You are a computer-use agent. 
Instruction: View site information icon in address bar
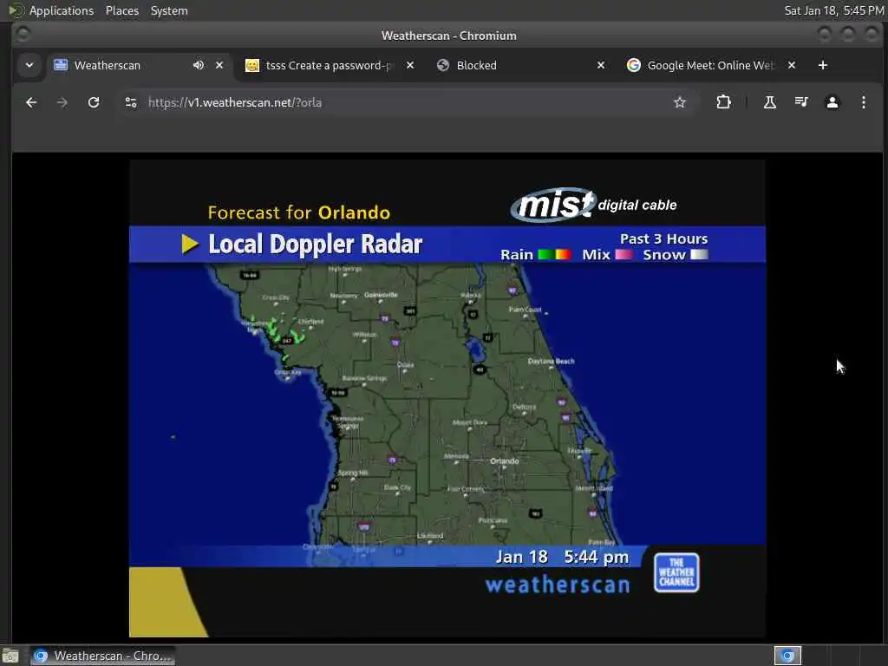click(x=131, y=102)
